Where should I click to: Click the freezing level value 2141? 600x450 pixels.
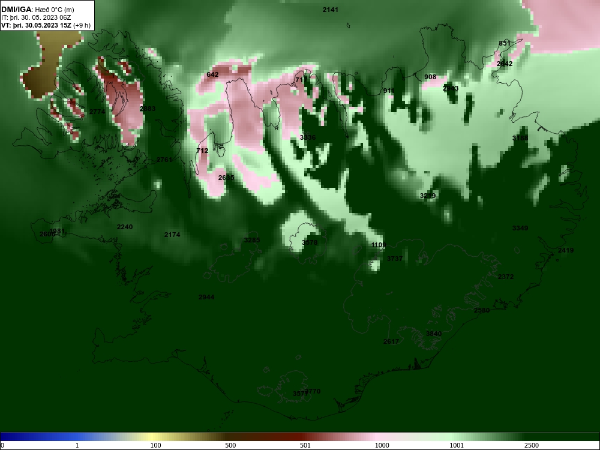point(330,10)
